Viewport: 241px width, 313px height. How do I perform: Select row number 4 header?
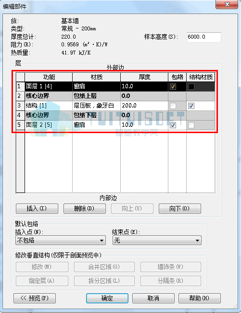tap(20, 115)
